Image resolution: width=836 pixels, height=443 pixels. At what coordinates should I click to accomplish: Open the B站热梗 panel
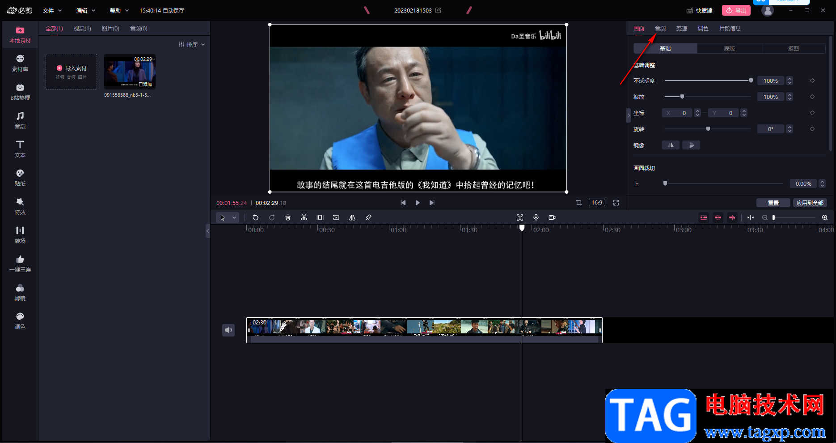[x=20, y=92]
